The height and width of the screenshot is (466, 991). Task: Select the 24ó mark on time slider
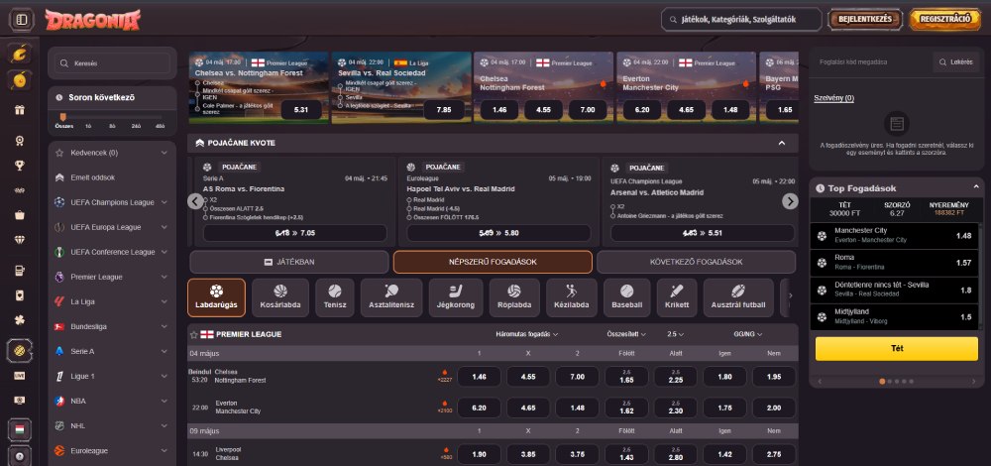point(136,127)
